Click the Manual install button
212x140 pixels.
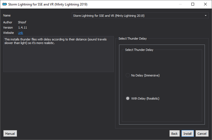10,133
